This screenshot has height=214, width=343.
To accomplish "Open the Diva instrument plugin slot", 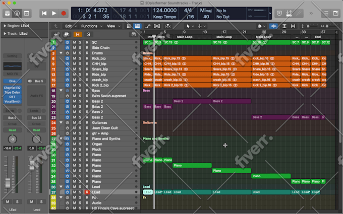I will [13, 81].
